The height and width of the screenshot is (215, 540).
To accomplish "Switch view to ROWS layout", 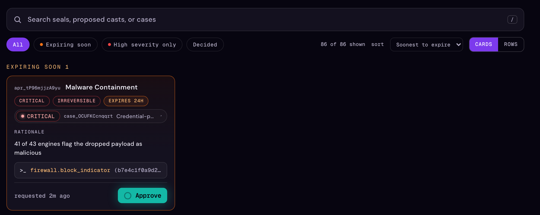I will pyautogui.click(x=511, y=44).
